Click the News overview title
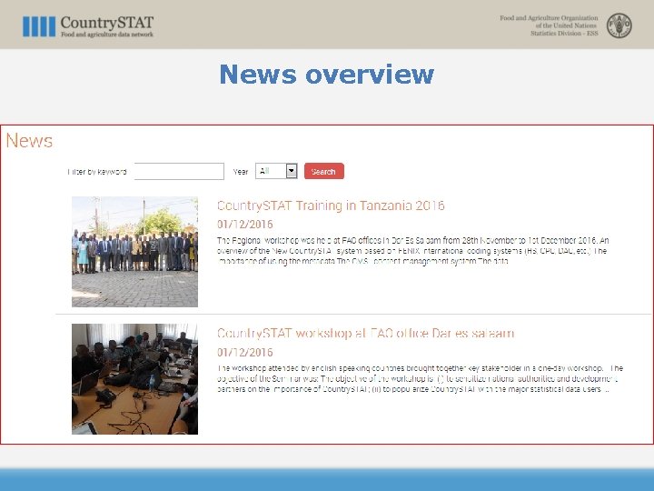 pos(327,75)
